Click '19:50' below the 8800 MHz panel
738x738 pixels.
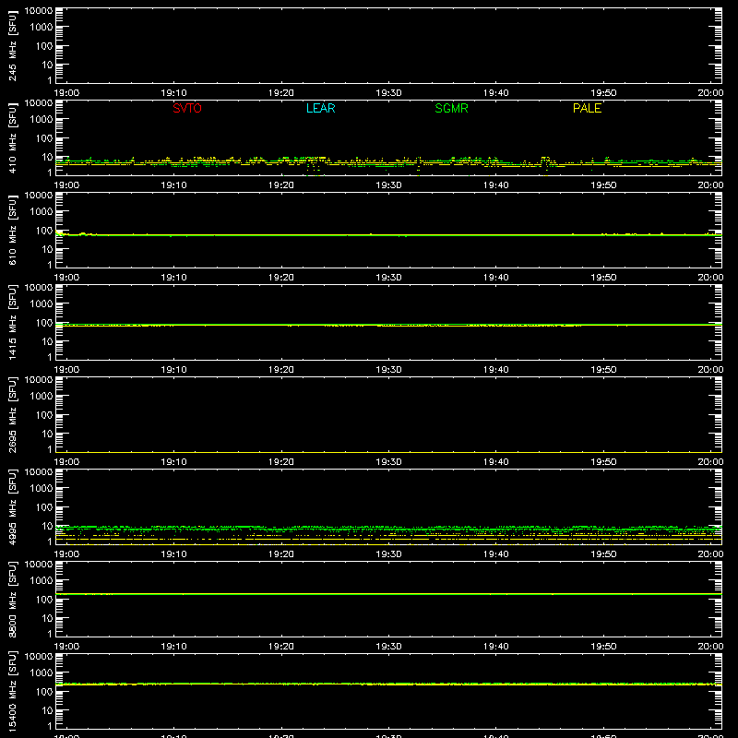(x=603, y=647)
